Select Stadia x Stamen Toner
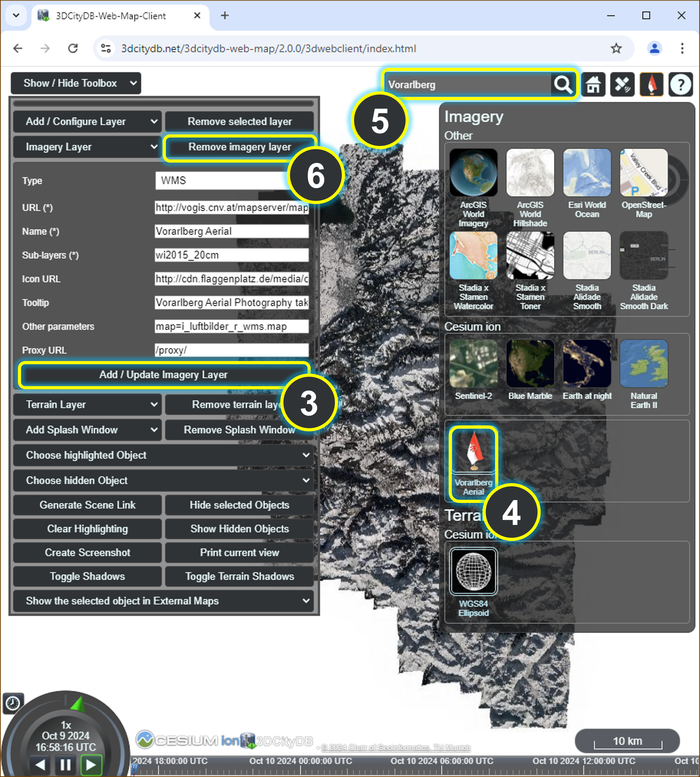The height and width of the screenshot is (777, 700). pos(530,255)
